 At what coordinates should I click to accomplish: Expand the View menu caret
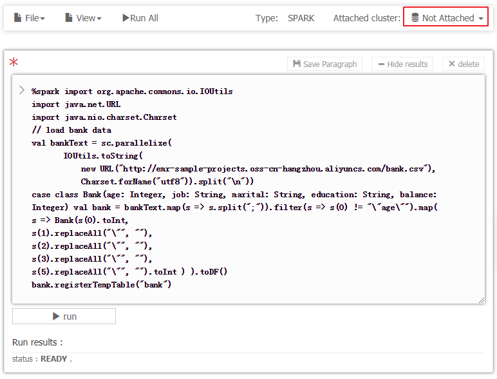tap(99, 19)
